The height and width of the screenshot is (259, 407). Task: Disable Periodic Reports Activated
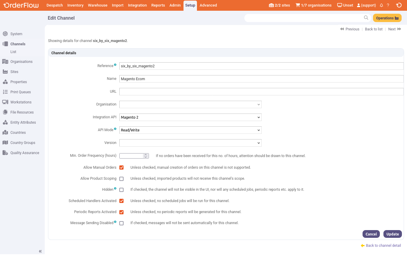tap(121, 212)
